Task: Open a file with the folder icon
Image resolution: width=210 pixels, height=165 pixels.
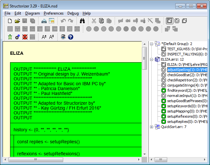Action: 17,21
